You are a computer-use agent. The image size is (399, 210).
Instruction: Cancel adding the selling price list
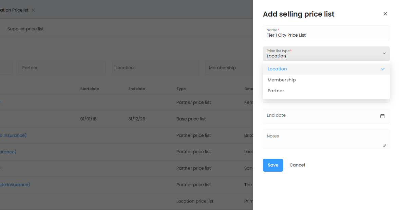tap(297, 165)
